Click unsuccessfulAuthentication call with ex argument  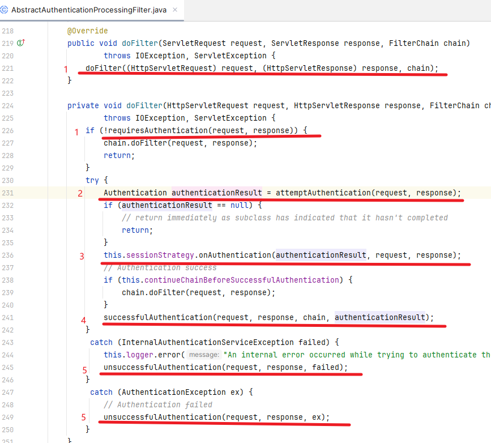(x=162, y=417)
